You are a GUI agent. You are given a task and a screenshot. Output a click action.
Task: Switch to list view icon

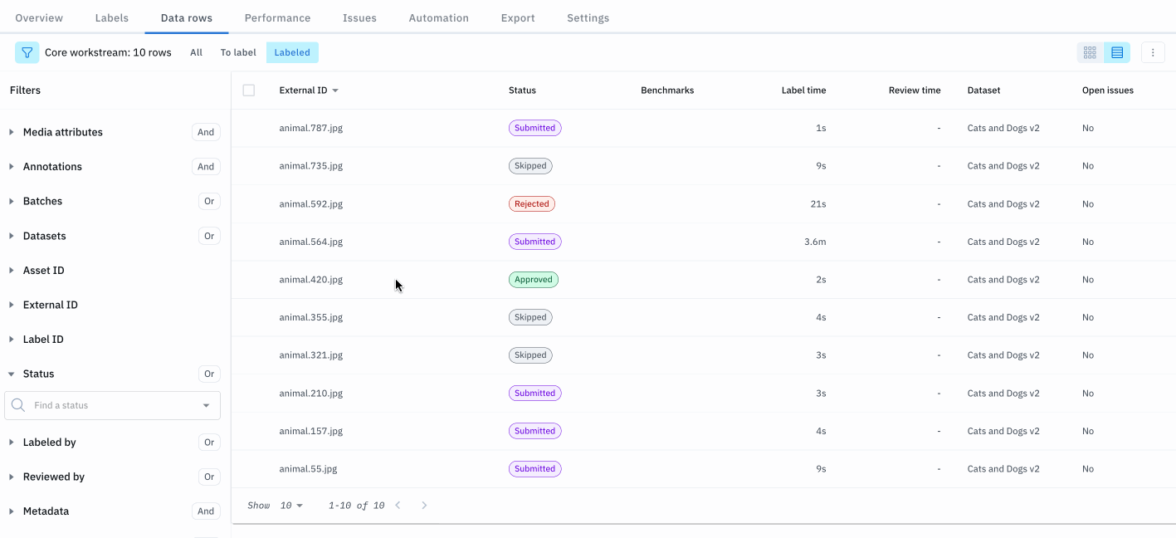pos(1117,52)
